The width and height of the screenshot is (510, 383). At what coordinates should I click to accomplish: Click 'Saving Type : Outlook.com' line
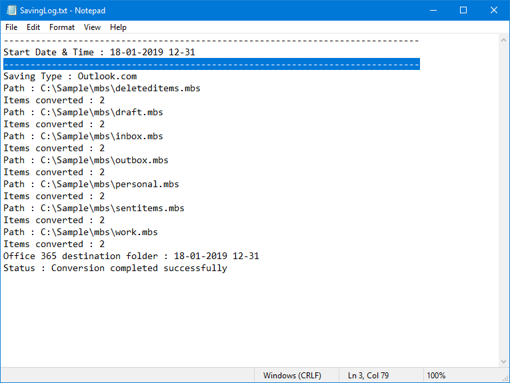70,77
